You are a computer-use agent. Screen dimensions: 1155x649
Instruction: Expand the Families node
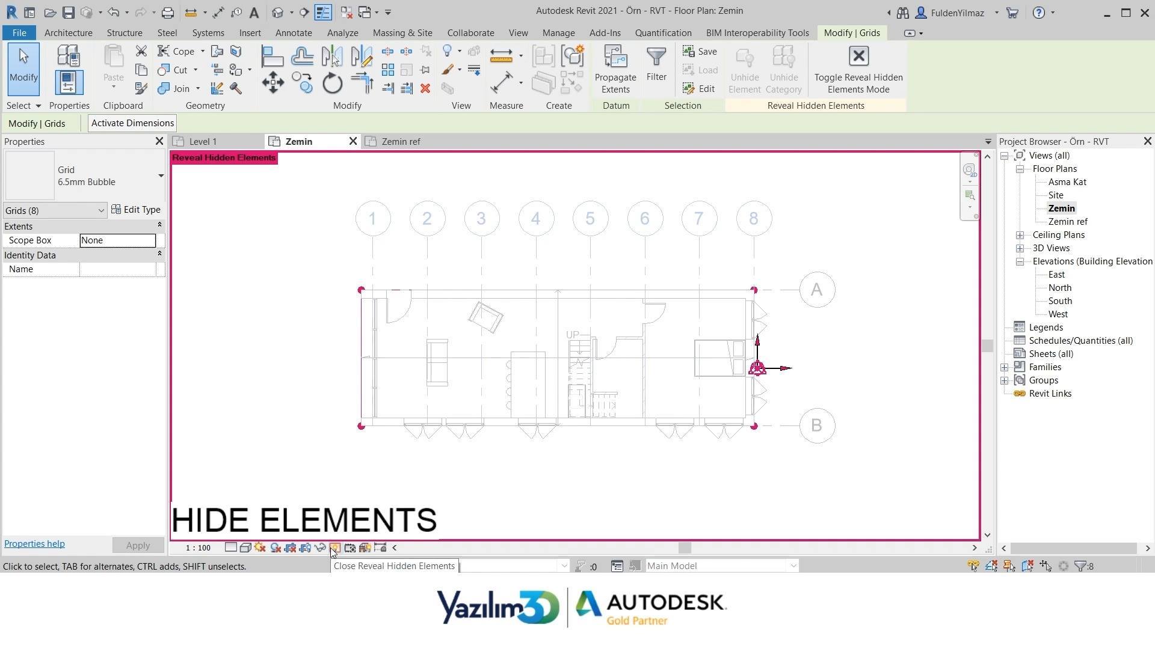1005,367
